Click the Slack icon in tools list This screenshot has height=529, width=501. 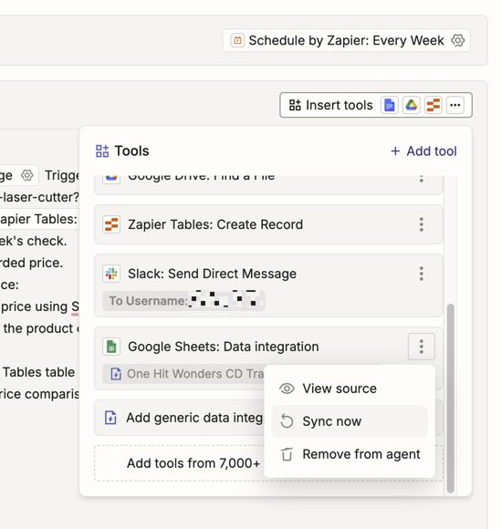[x=111, y=274]
